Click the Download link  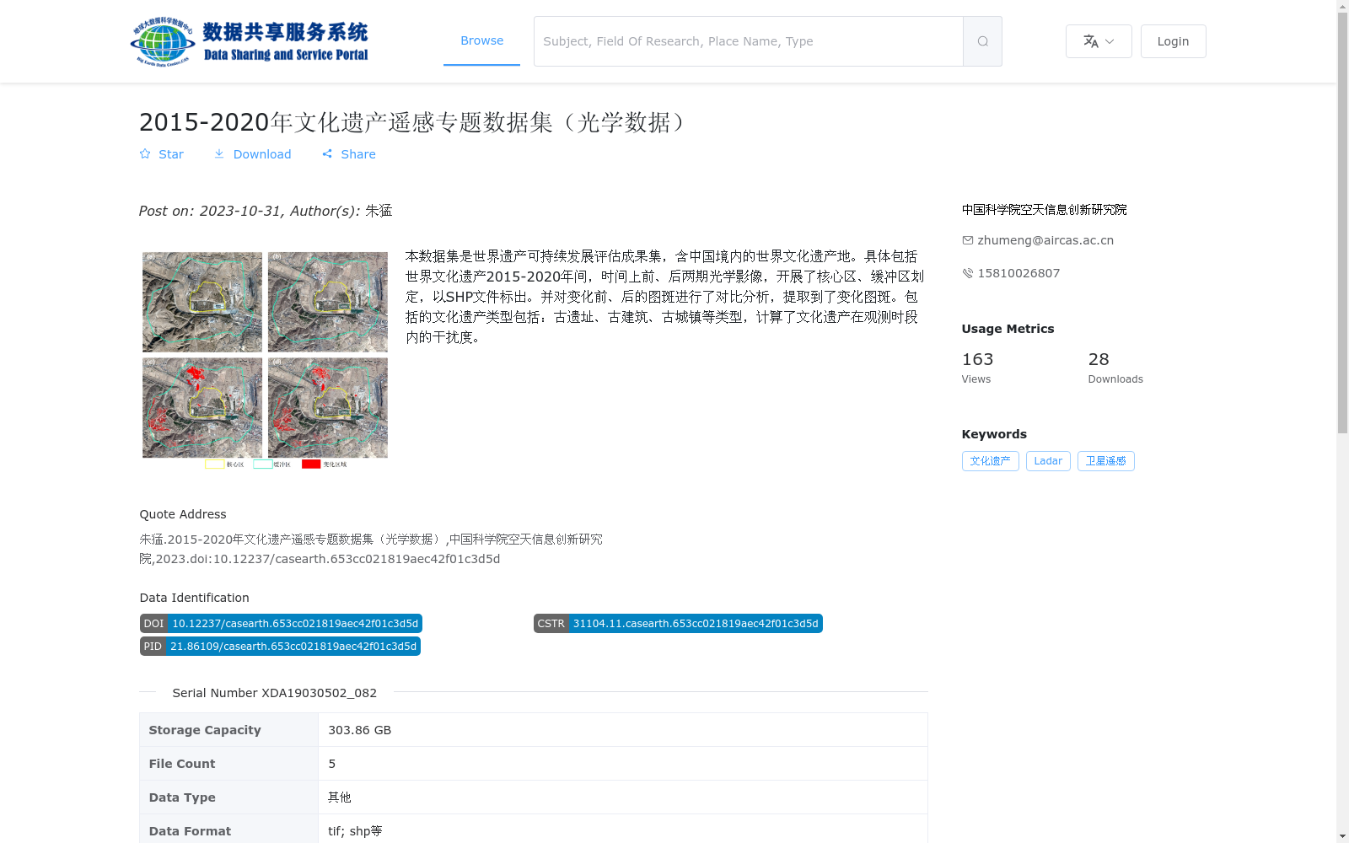(x=262, y=154)
